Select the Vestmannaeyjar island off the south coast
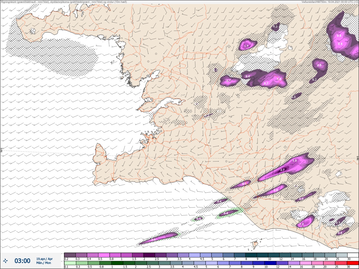 tap(255, 244)
